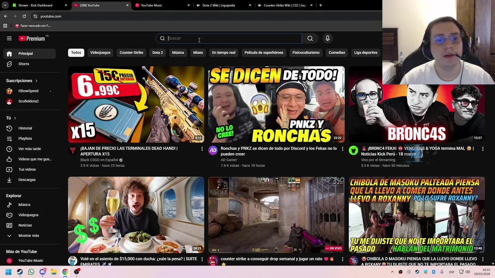Open Fazer mercado em F... bookmark
Screen dimensions: 495x278
coord(33,26)
